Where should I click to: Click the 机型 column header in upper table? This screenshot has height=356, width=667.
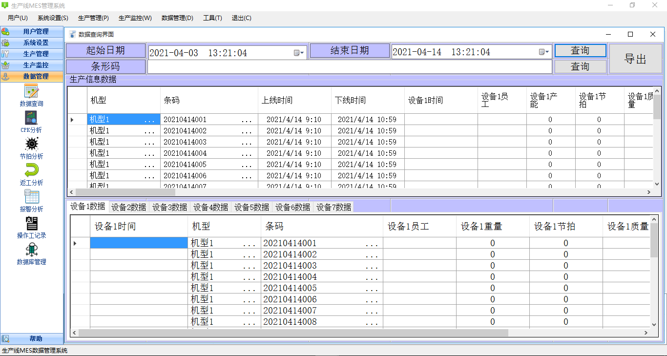point(124,100)
